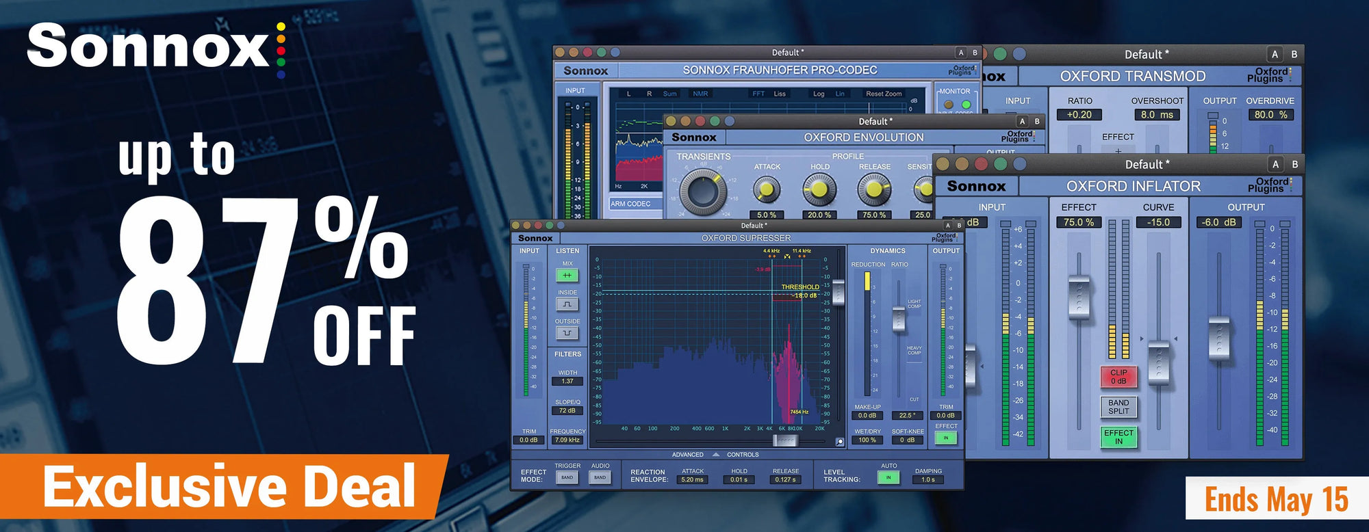Select the A preset button in Inflator
1369x532 pixels.
click(x=1275, y=164)
